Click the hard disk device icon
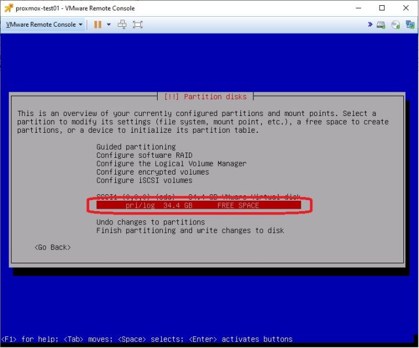Viewport: 419px width, 348px height. (x=381, y=25)
